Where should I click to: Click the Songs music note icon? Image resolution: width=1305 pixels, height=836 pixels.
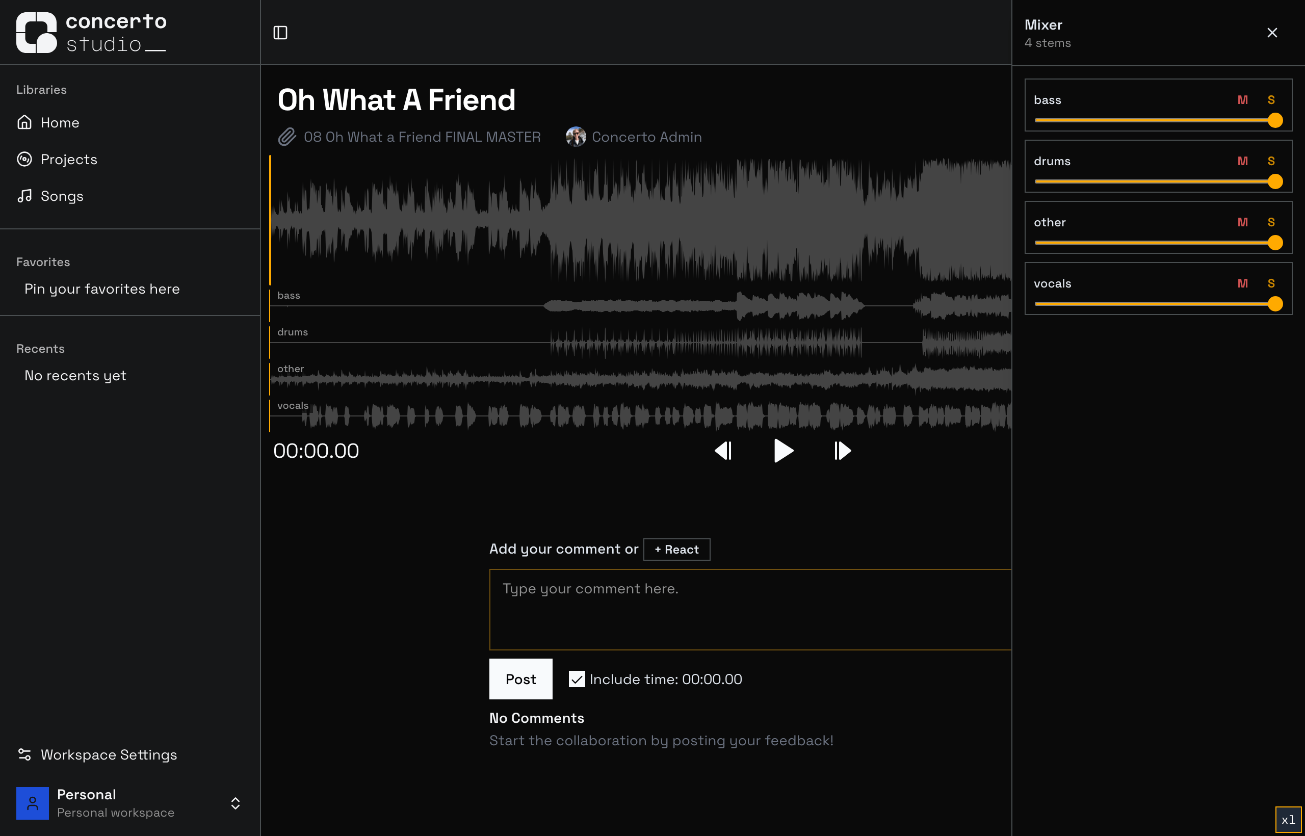click(x=24, y=196)
